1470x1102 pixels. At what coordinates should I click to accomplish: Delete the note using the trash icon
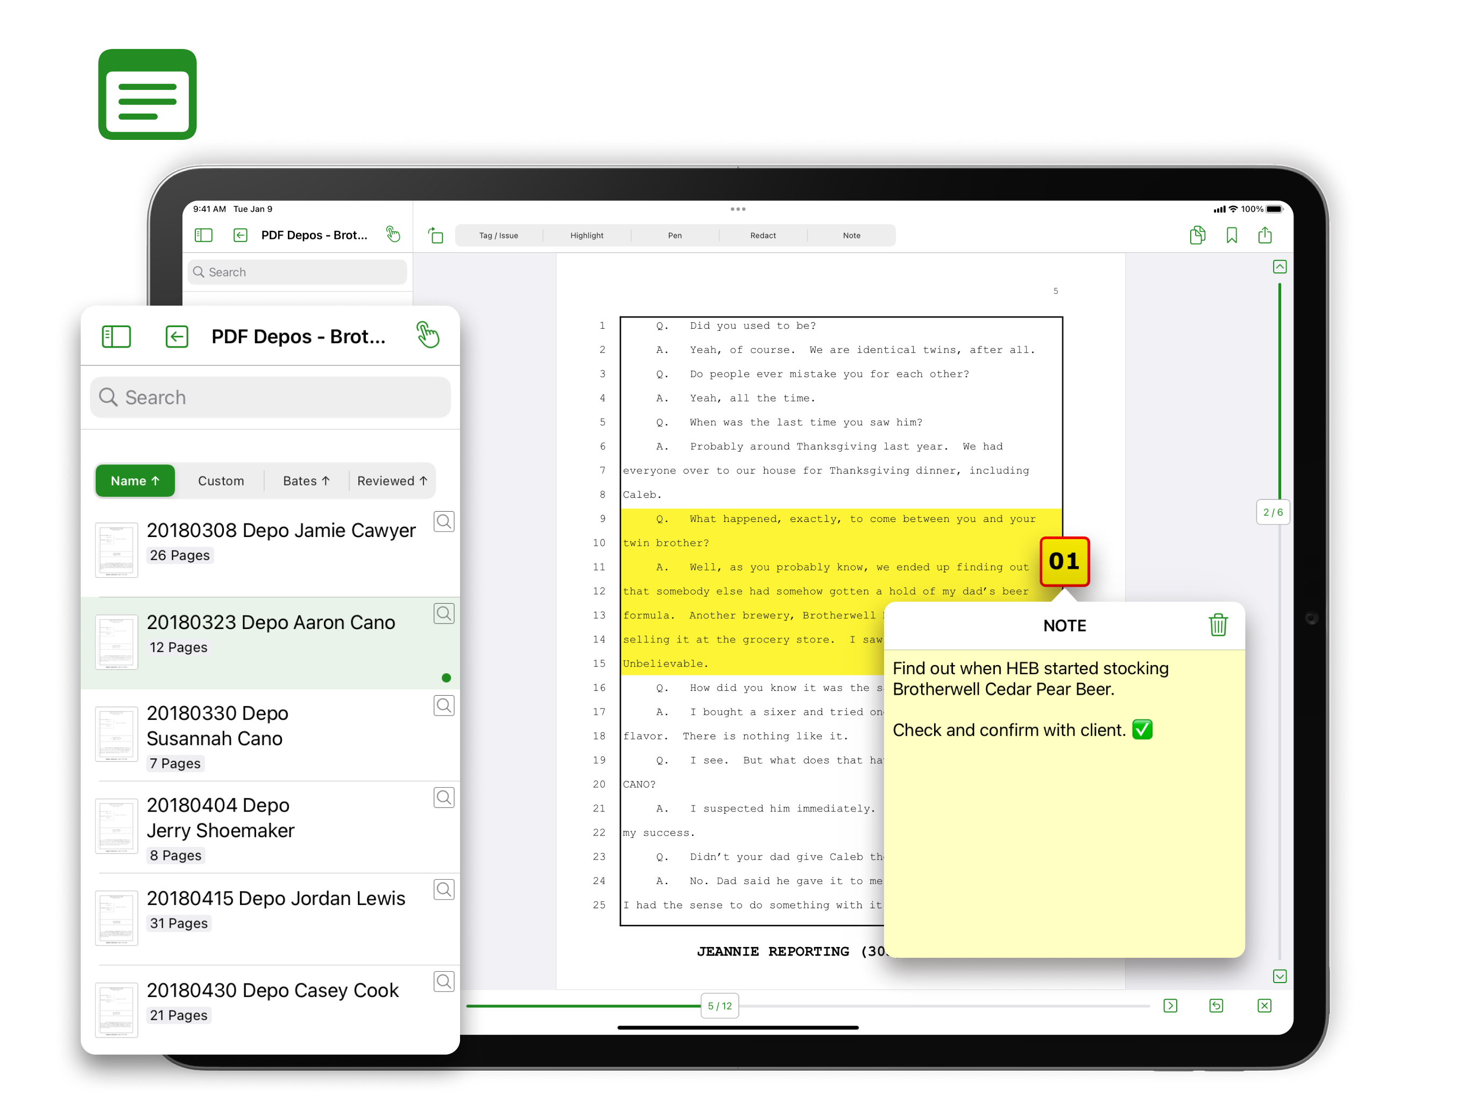1218,625
